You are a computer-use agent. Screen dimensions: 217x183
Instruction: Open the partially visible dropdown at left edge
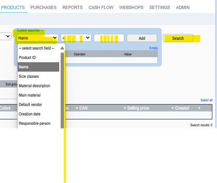click(x=6, y=36)
